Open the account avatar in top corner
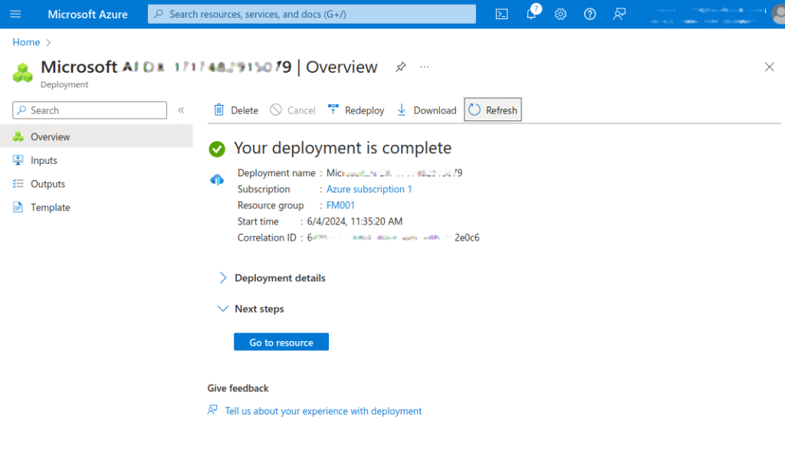This screenshot has width=785, height=449. click(x=778, y=14)
